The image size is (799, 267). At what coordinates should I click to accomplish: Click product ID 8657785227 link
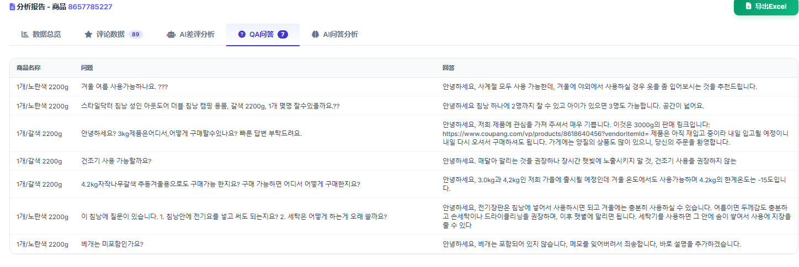coord(90,7)
